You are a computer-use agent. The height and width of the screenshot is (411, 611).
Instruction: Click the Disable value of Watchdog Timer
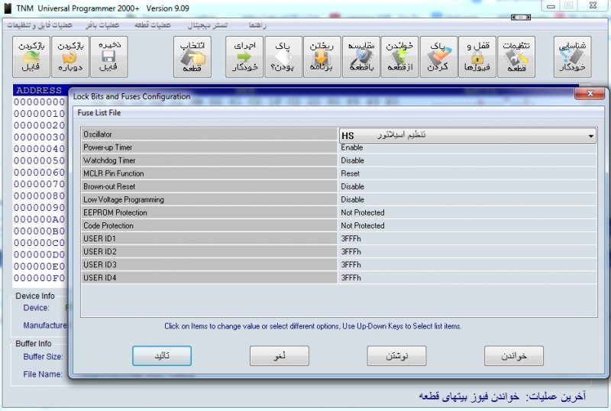coord(353,160)
